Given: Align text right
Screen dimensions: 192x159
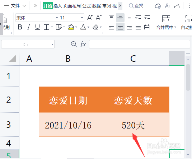Looking at the screenshot, I should pyautogui.click(x=129, y=27).
